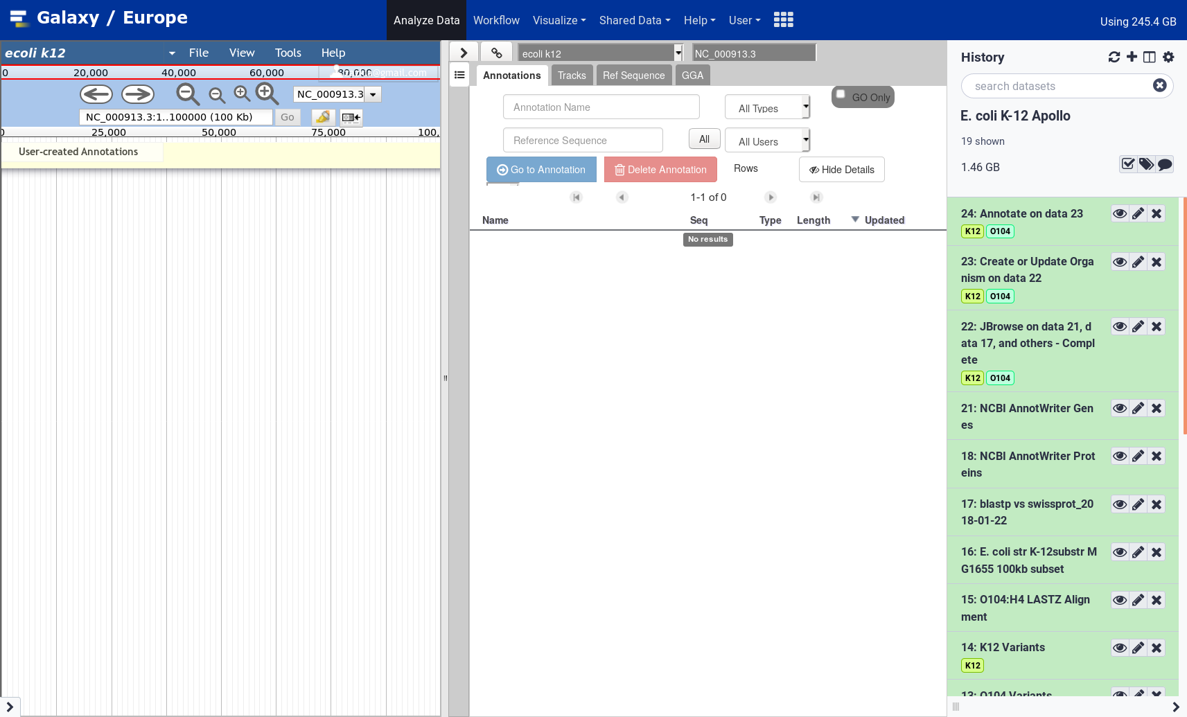
Task: Click the large zoom out magnifier
Action: click(188, 94)
